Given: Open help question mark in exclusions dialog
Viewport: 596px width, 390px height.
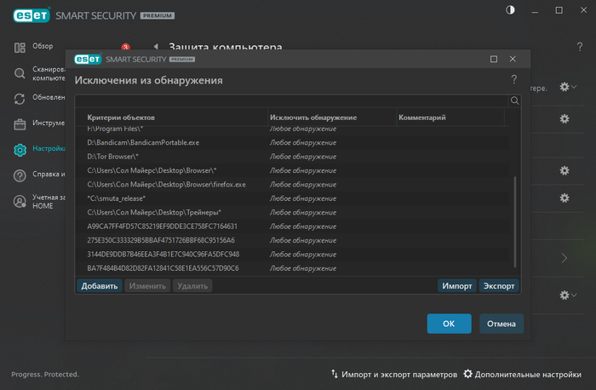Looking at the screenshot, I should (513, 80).
